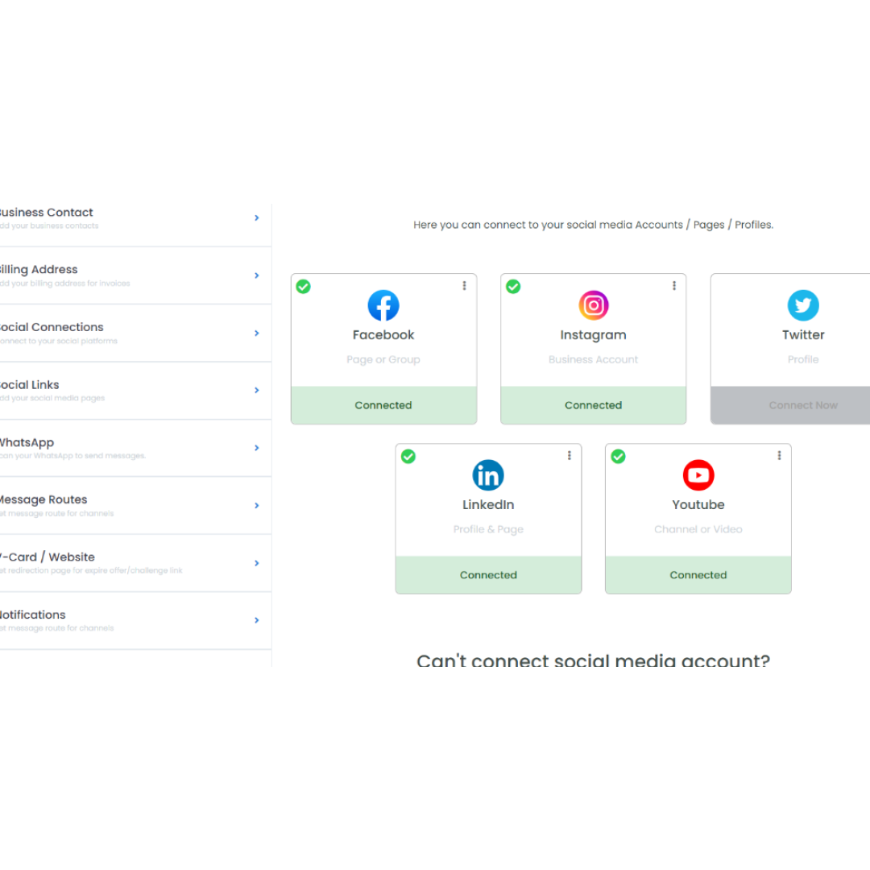Click "Can't connect social media account?" heading

click(593, 660)
